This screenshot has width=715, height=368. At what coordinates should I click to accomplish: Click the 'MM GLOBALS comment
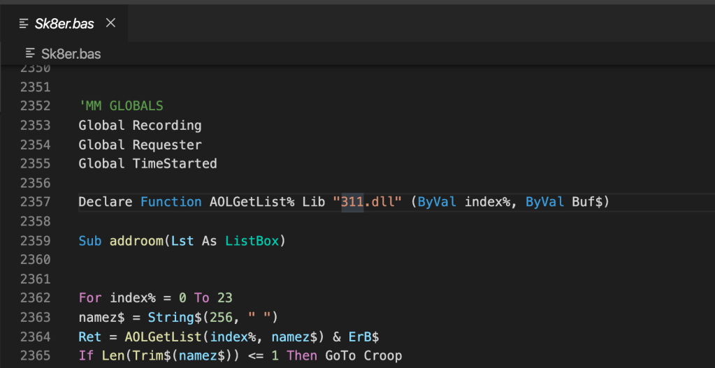pyautogui.click(x=121, y=106)
